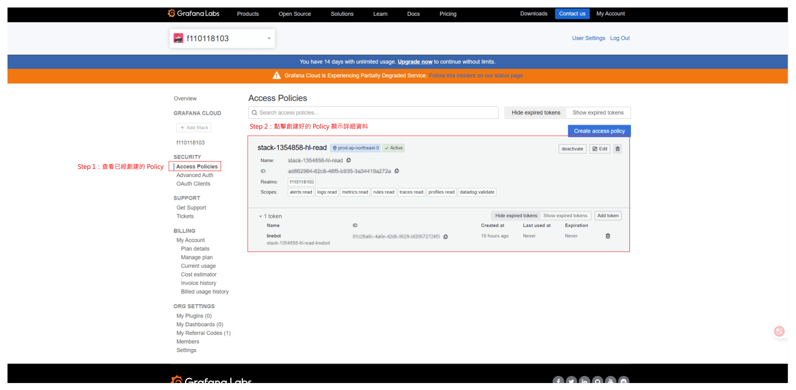Delete the linebot token
Viewport: 796px width, 390px height.
tap(607, 236)
